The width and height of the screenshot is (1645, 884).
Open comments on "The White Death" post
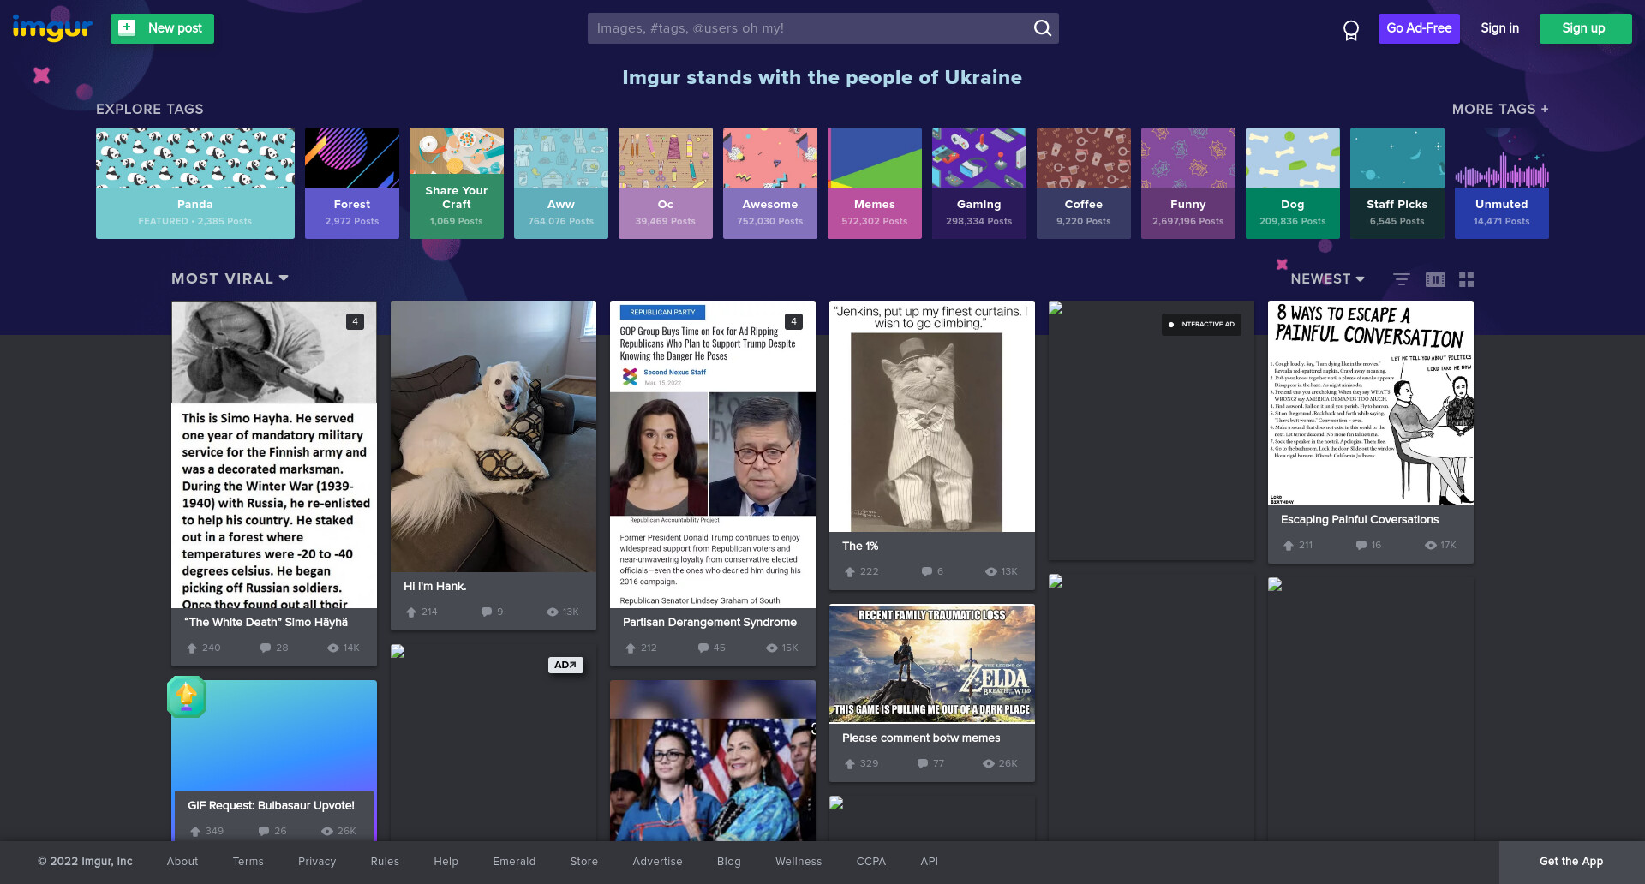(x=266, y=648)
